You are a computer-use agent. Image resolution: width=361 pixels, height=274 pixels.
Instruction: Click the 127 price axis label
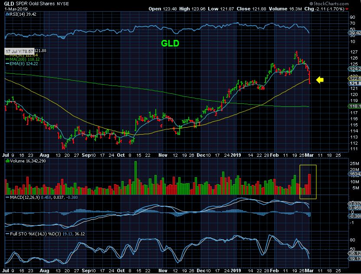pos(354,52)
